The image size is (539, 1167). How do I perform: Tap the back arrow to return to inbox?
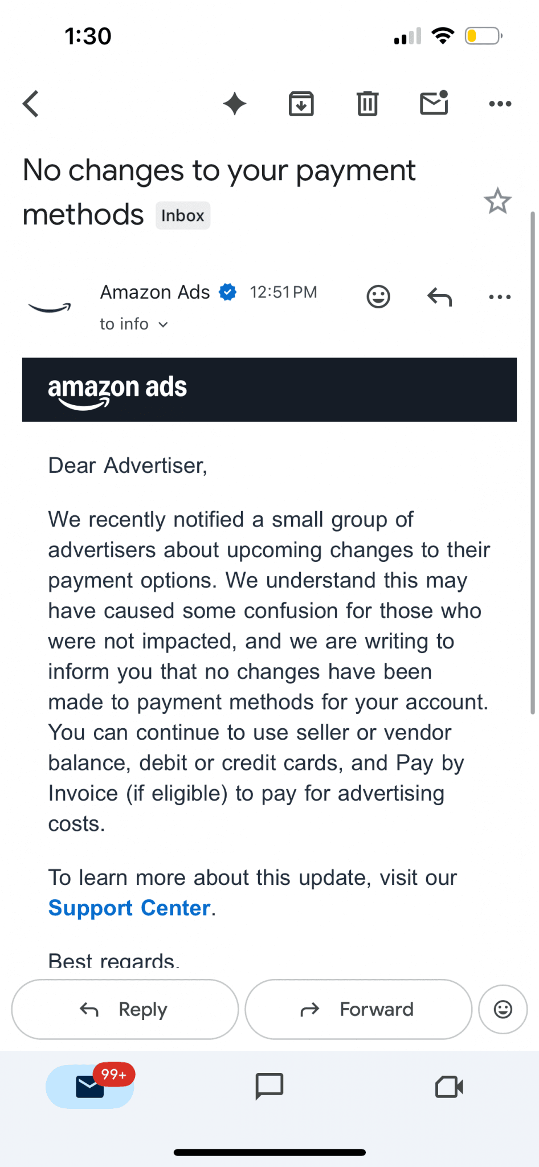coord(30,103)
